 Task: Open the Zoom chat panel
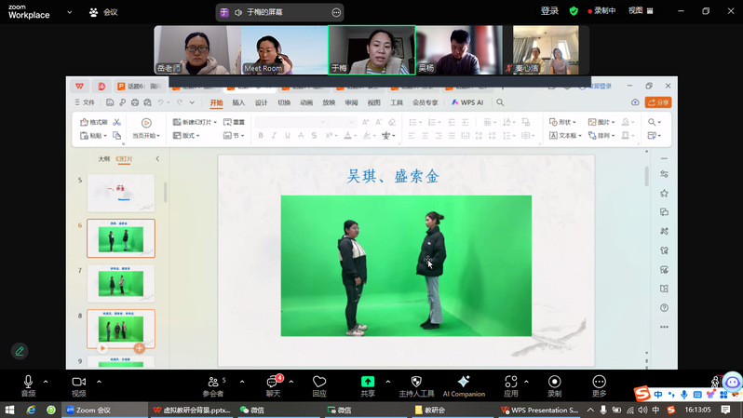click(x=274, y=383)
